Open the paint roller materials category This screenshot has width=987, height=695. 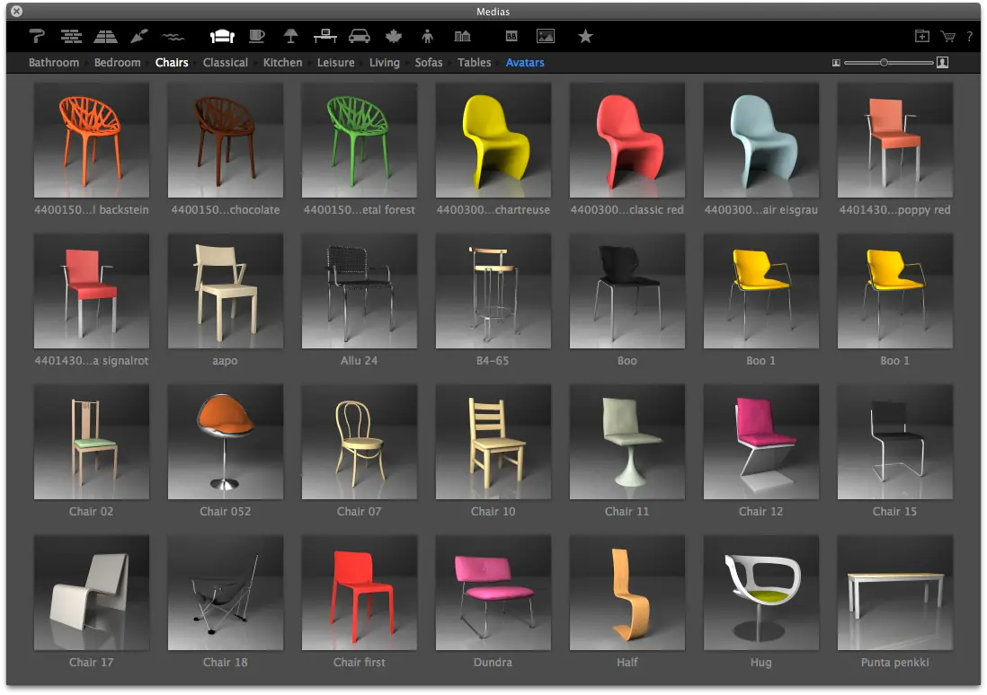[37, 37]
